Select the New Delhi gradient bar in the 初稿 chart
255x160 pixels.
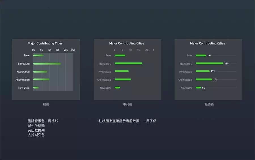(36, 88)
